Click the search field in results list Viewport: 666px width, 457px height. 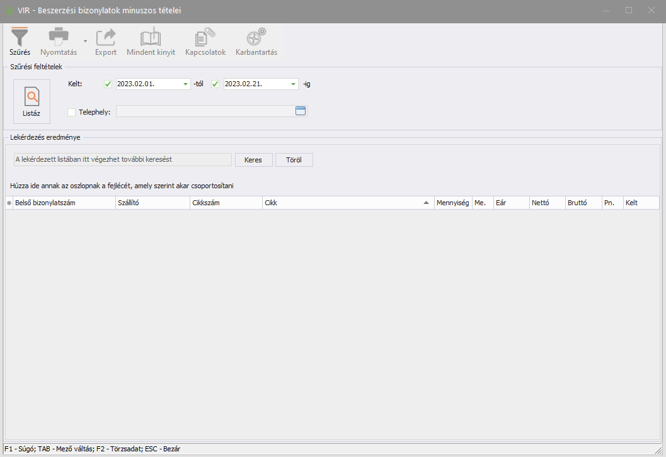click(x=122, y=160)
